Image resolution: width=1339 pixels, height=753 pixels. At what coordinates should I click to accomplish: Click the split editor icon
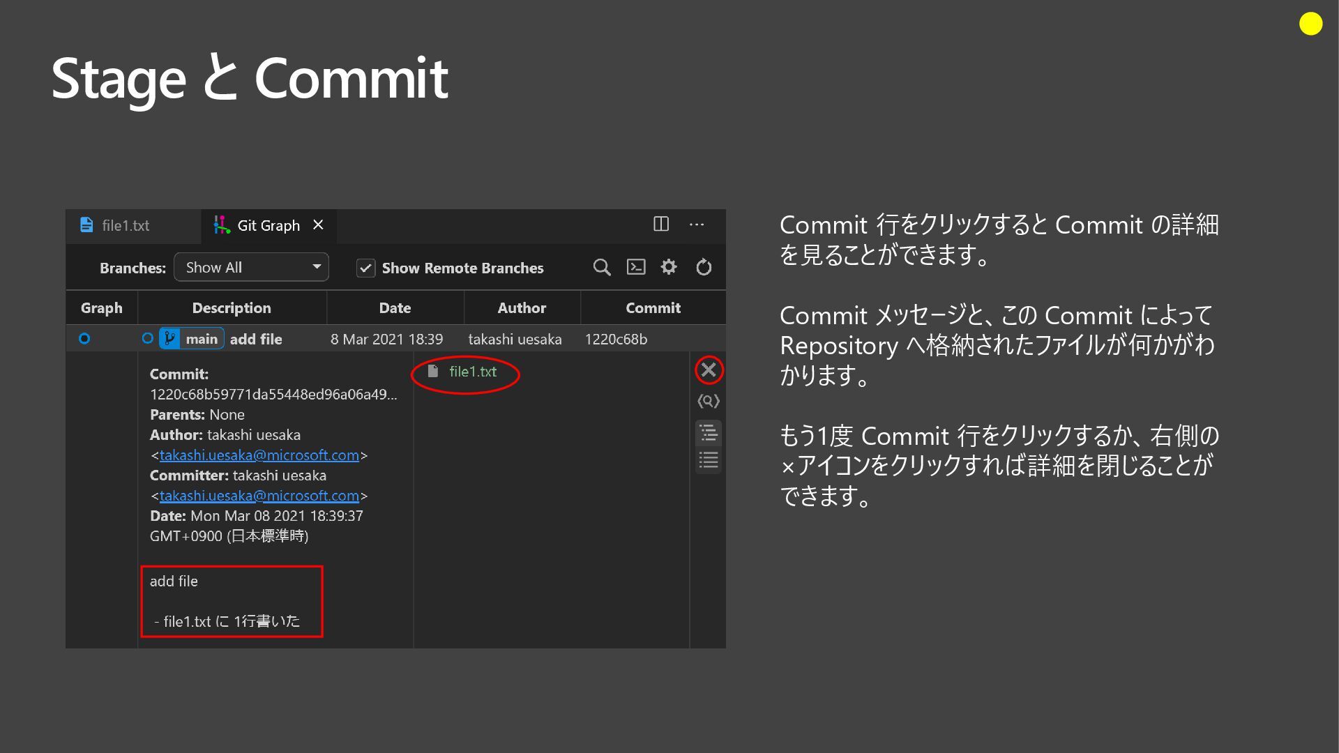click(660, 224)
